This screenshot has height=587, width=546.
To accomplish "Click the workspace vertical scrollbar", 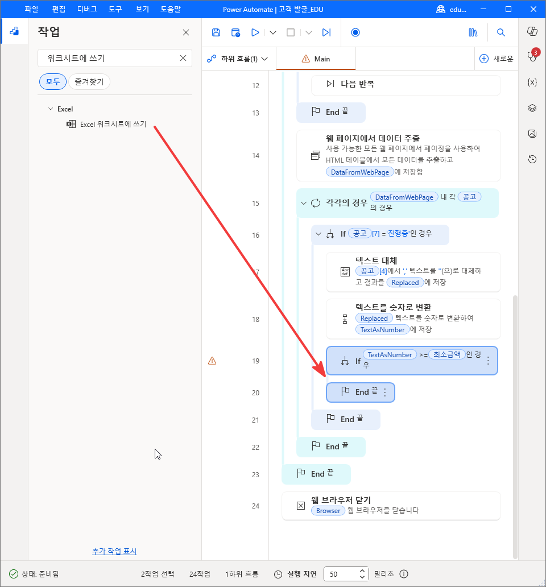I will (515, 427).
